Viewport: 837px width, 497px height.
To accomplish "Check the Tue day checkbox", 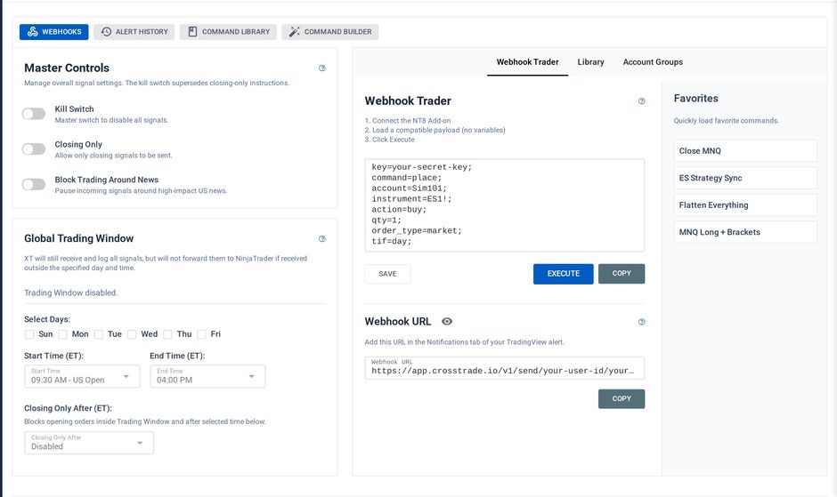I will click(98, 334).
